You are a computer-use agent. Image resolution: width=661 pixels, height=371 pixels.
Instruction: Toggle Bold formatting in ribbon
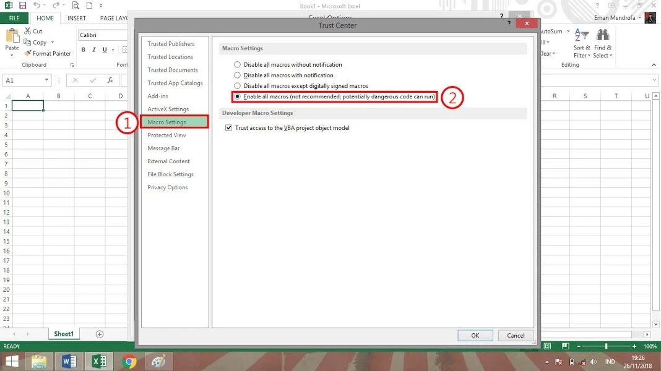coord(84,49)
